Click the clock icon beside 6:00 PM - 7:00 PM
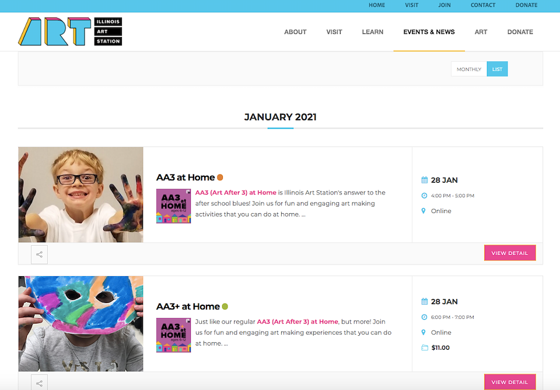 (424, 317)
